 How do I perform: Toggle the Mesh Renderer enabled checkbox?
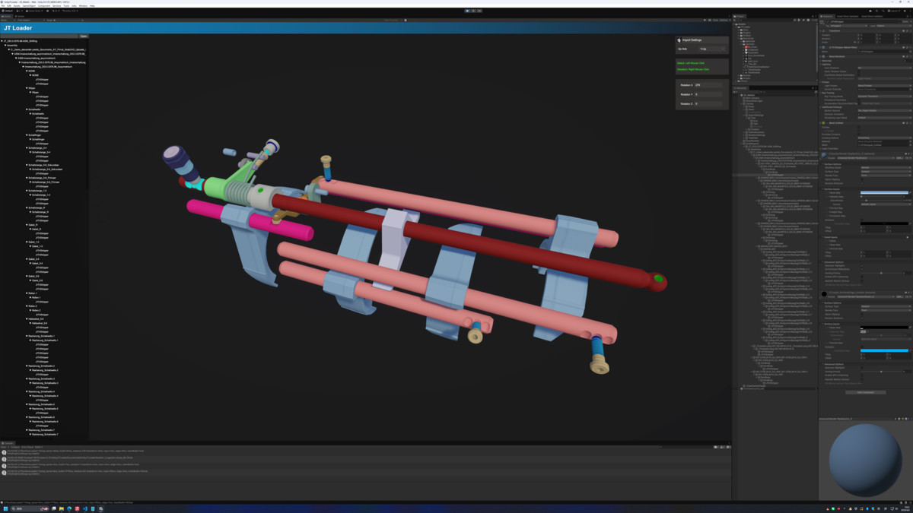click(x=827, y=56)
